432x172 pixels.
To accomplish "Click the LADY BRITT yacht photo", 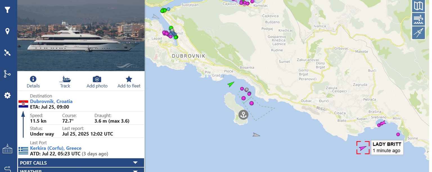I will coord(81,36).
